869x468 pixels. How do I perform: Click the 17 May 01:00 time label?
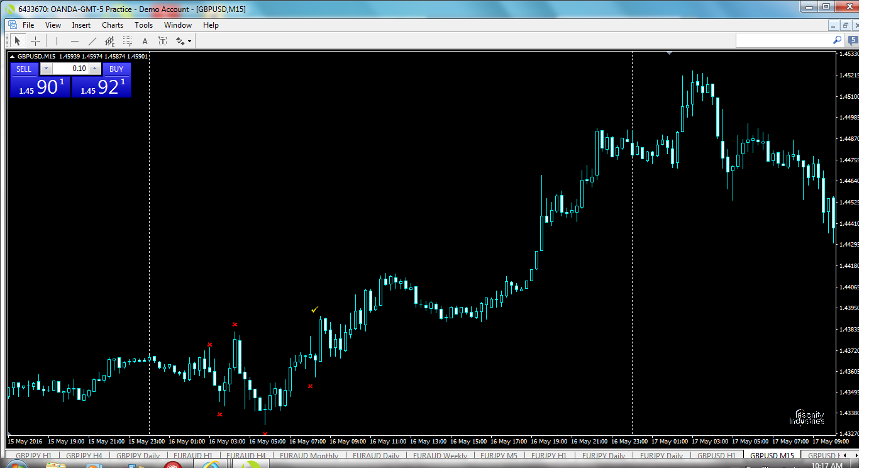click(671, 441)
